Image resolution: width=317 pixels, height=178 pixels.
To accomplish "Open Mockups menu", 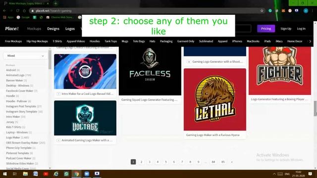I will 34,29.
